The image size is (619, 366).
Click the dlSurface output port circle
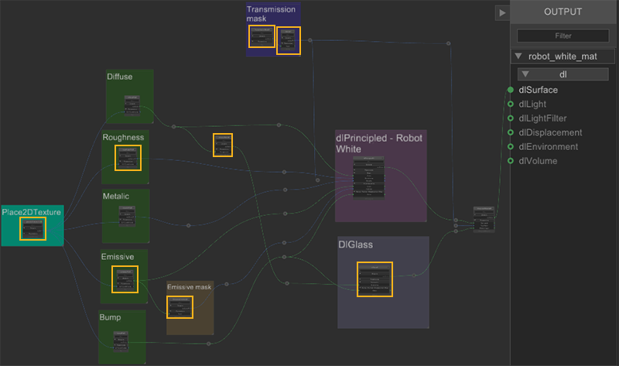click(x=511, y=90)
